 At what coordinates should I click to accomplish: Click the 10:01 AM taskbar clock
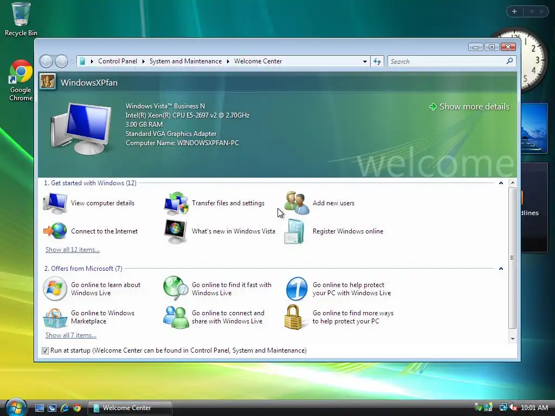534,408
